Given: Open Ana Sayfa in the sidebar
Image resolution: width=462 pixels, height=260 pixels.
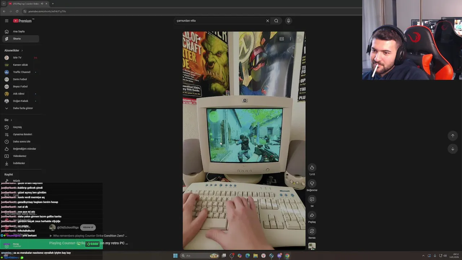Looking at the screenshot, I should pos(20,31).
